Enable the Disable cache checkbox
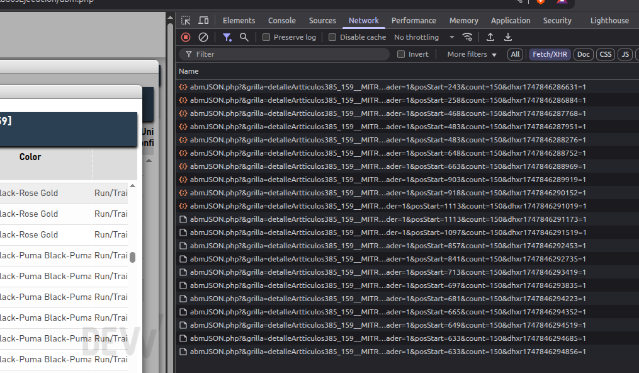This screenshot has height=373, width=639. pos(332,37)
